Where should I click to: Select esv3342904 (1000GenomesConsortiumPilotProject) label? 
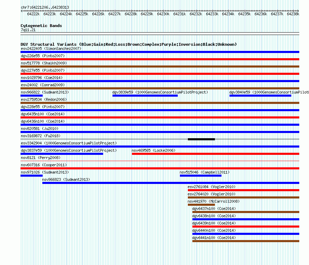69,143
